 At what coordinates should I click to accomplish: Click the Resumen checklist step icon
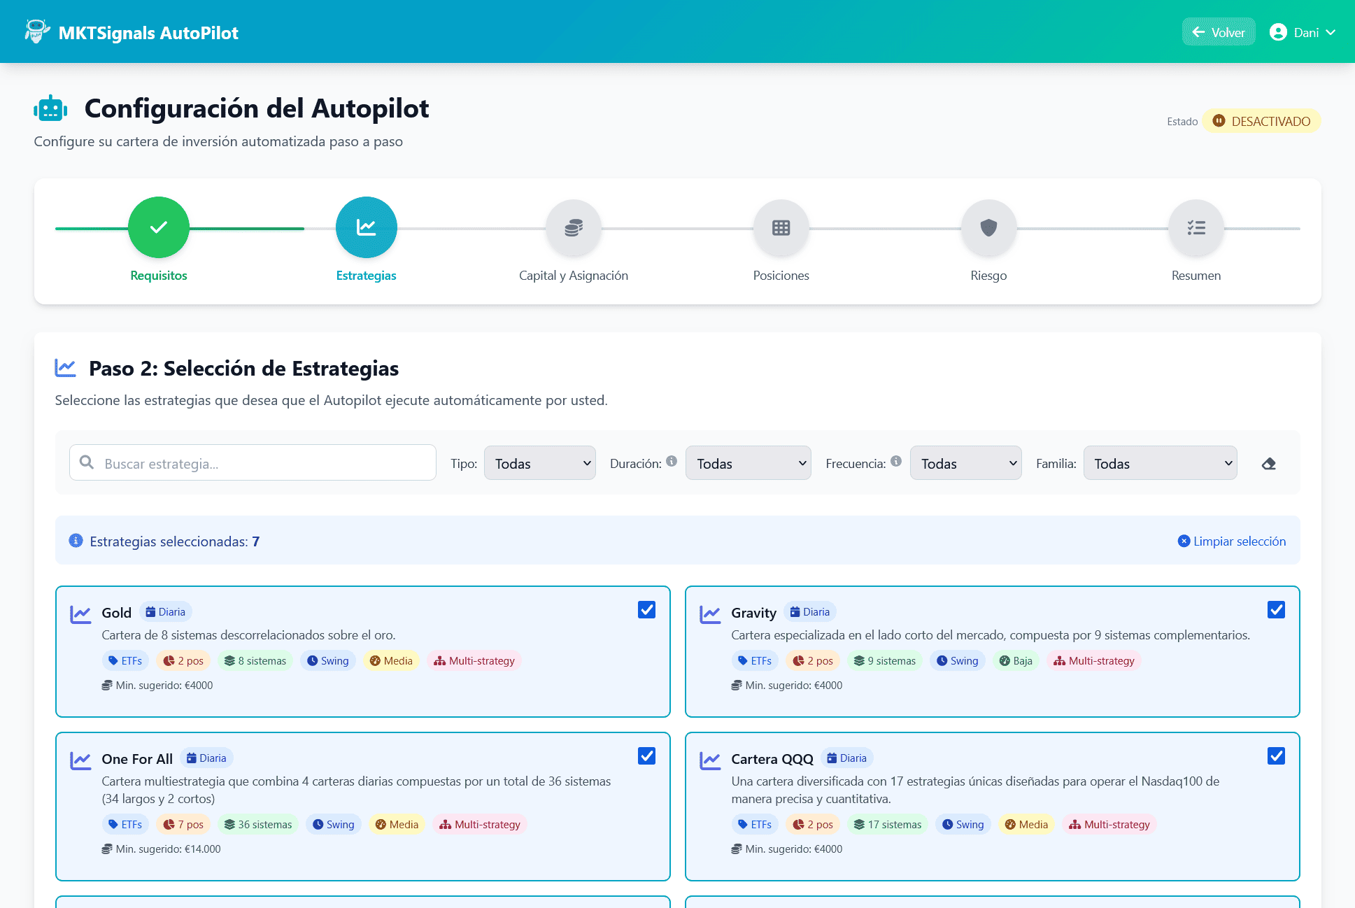1196,227
